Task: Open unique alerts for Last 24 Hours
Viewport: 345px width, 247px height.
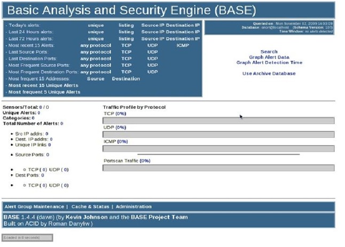Action: coord(96,32)
